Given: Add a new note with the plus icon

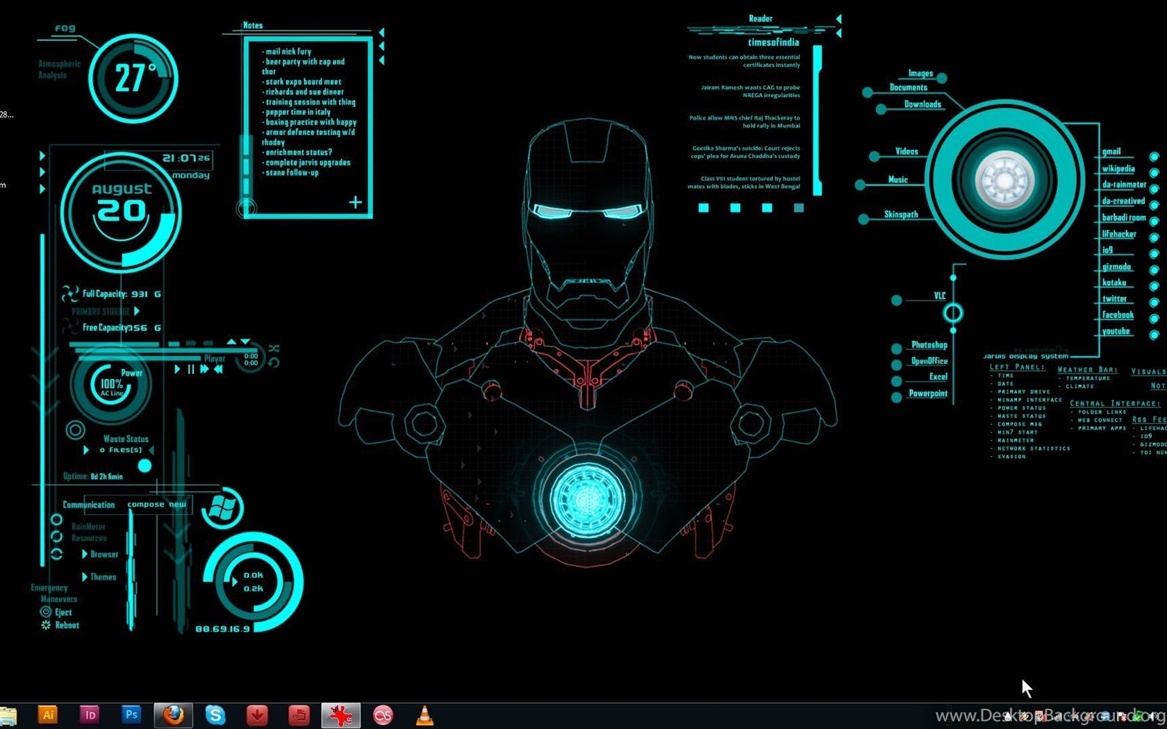Looking at the screenshot, I should click(355, 202).
